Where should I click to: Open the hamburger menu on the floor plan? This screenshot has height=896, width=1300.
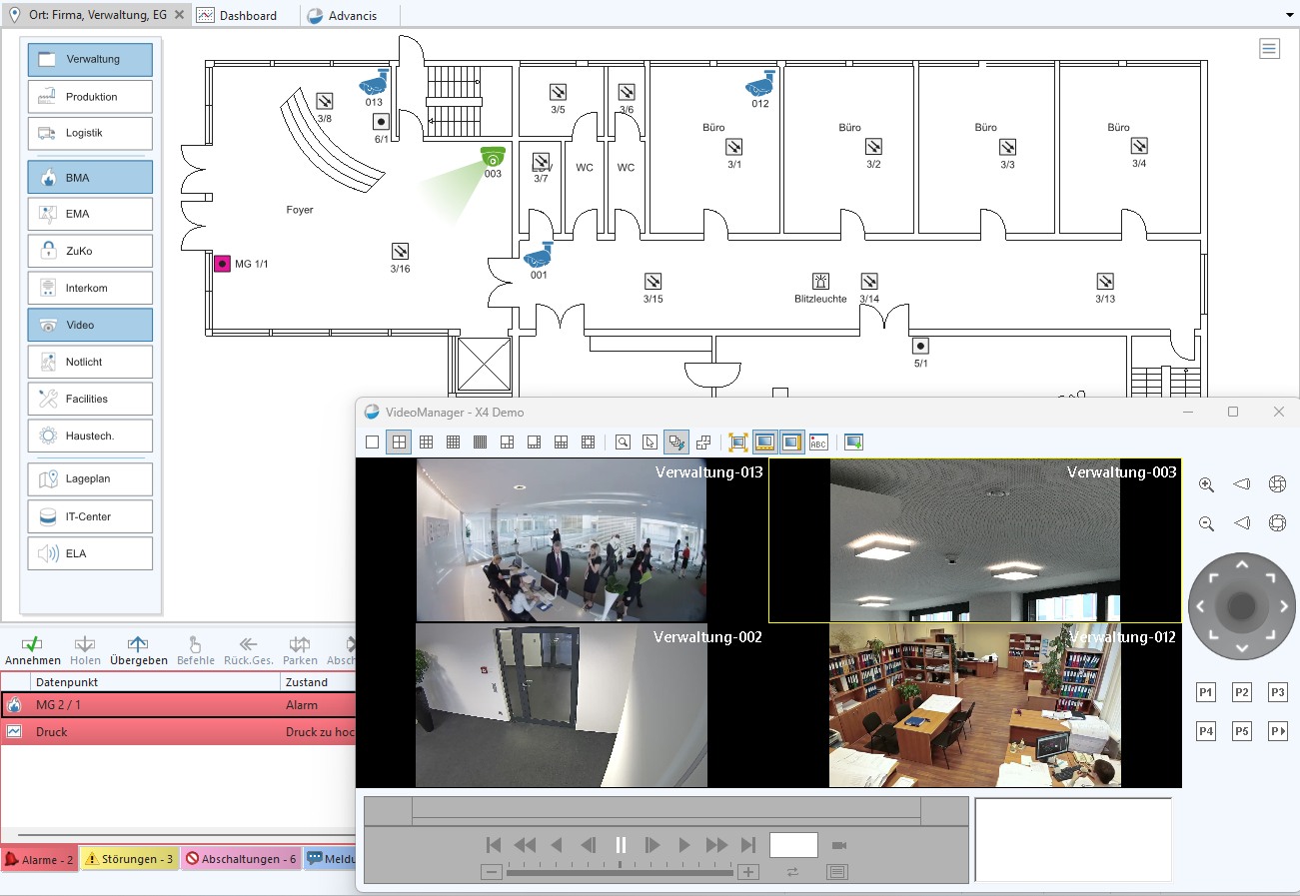[1269, 49]
